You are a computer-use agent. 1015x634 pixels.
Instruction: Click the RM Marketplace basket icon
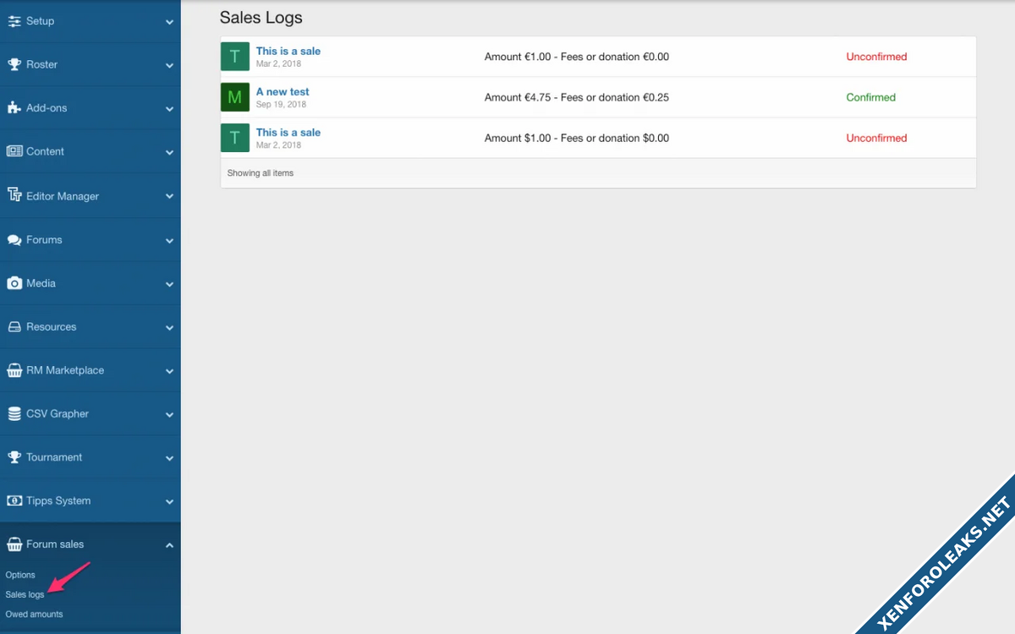tap(14, 370)
